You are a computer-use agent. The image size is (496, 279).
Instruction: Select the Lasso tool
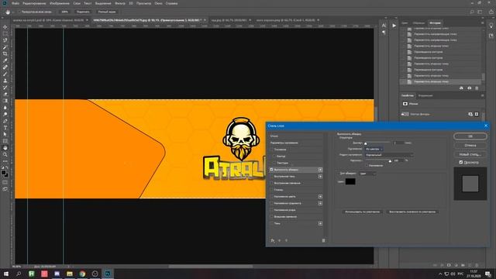coord(5,40)
